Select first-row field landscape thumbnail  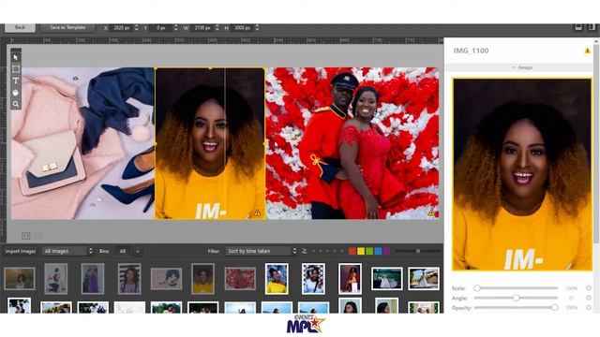[x=19, y=279]
